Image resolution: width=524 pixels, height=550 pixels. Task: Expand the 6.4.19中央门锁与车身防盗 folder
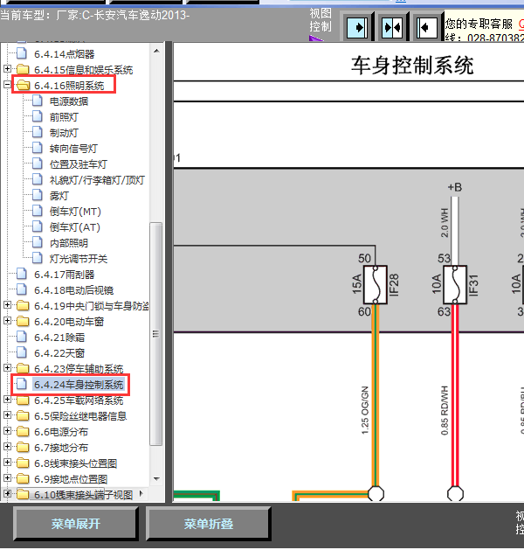pos(7,305)
